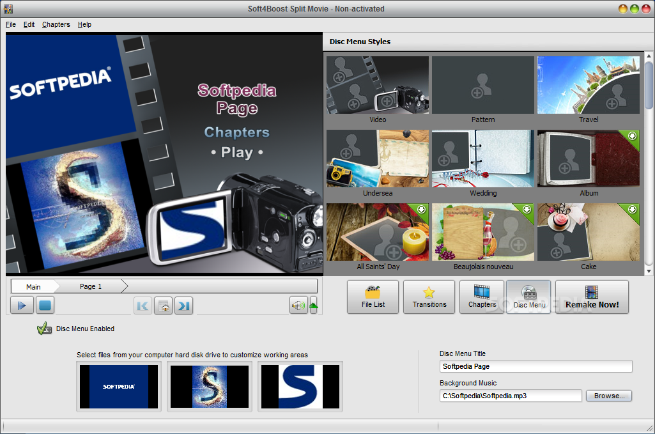Click the green maximize window button
This screenshot has height=434, width=655.
(x=634, y=9)
